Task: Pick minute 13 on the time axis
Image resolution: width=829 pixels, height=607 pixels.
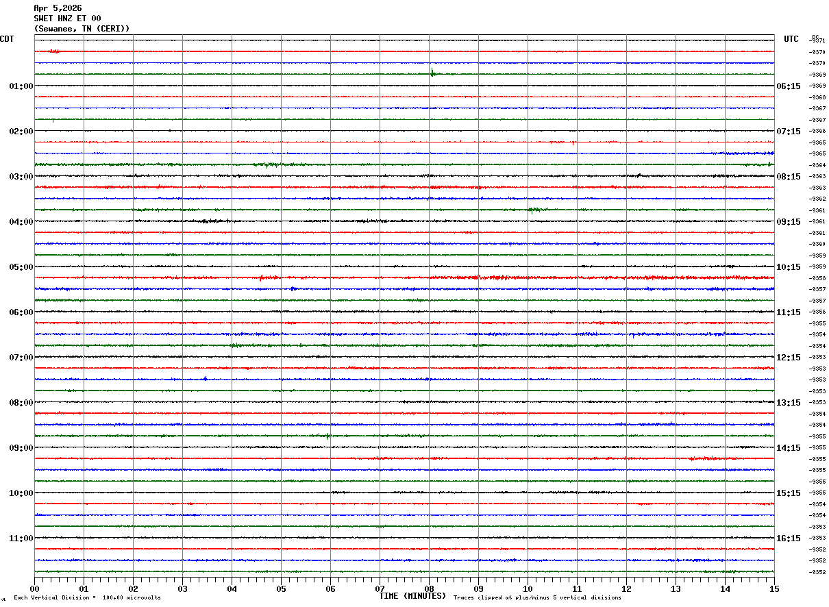Action: (x=676, y=589)
